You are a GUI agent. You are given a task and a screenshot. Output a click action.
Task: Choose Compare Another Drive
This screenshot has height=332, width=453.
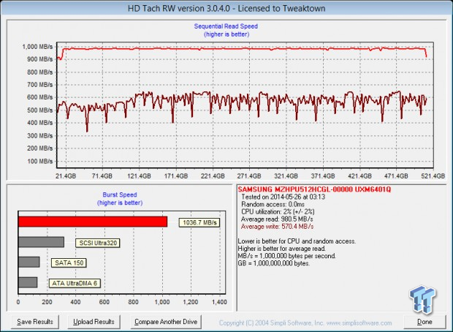166,322
